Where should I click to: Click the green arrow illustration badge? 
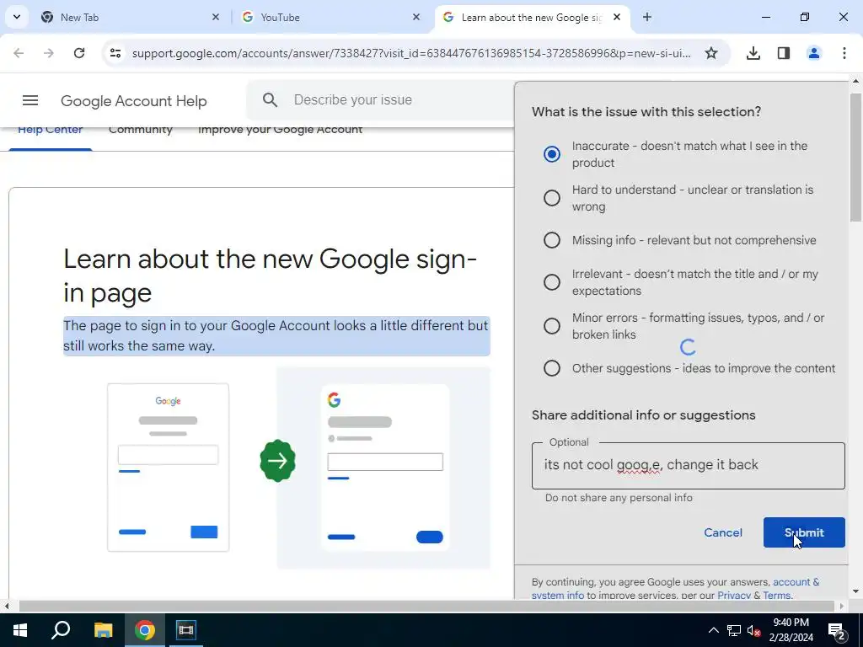coord(277,461)
